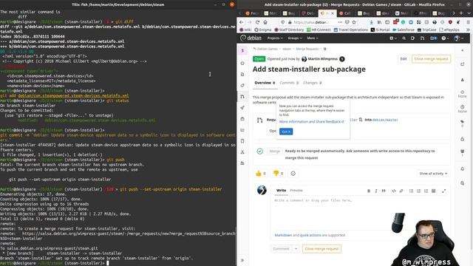Toggle fullscreen mode of comment editor
The width and height of the screenshot is (473, 266).
click(x=443, y=191)
